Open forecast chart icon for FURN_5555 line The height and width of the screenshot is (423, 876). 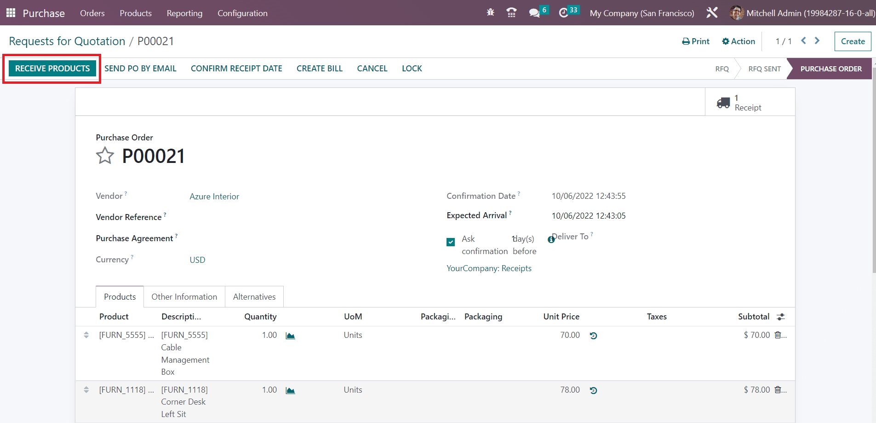(290, 336)
